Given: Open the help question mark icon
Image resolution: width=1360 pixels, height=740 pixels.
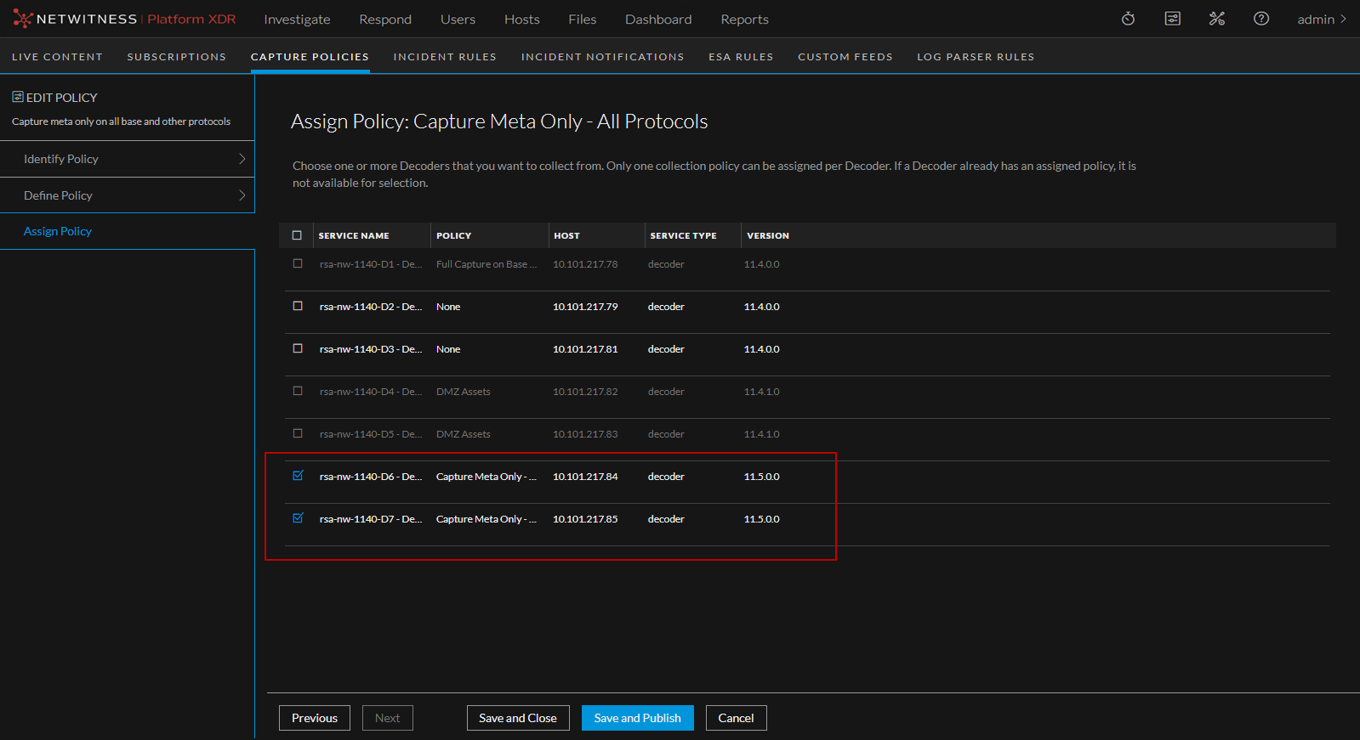Looking at the screenshot, I should click(x=1260, y=19).
